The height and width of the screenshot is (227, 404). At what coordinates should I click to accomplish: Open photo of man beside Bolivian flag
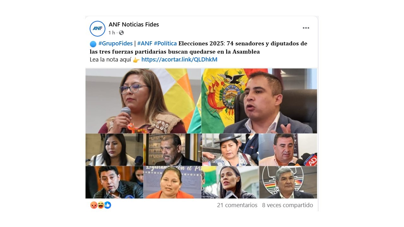click(259, 101)
